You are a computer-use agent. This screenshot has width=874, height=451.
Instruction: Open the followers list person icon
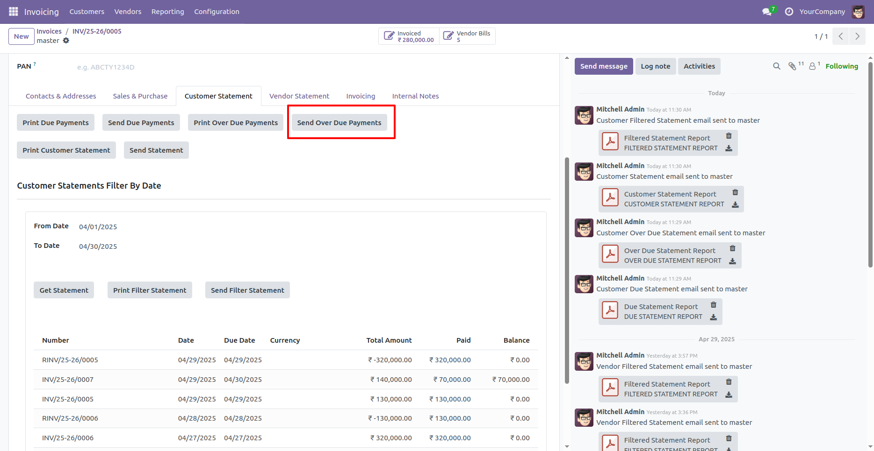(812, 66)
